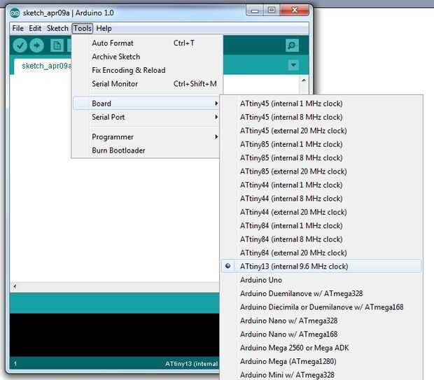The image size is (434, 380).
Task: Choose ATtiny84 (internal 8 MHz clock)
Action: tap(321, 239)
